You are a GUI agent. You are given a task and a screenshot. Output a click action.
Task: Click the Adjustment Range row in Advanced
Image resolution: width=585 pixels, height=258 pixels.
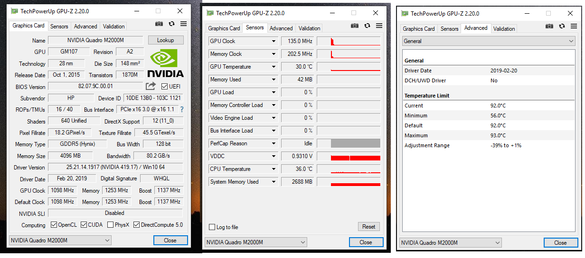tap(489, 145)
